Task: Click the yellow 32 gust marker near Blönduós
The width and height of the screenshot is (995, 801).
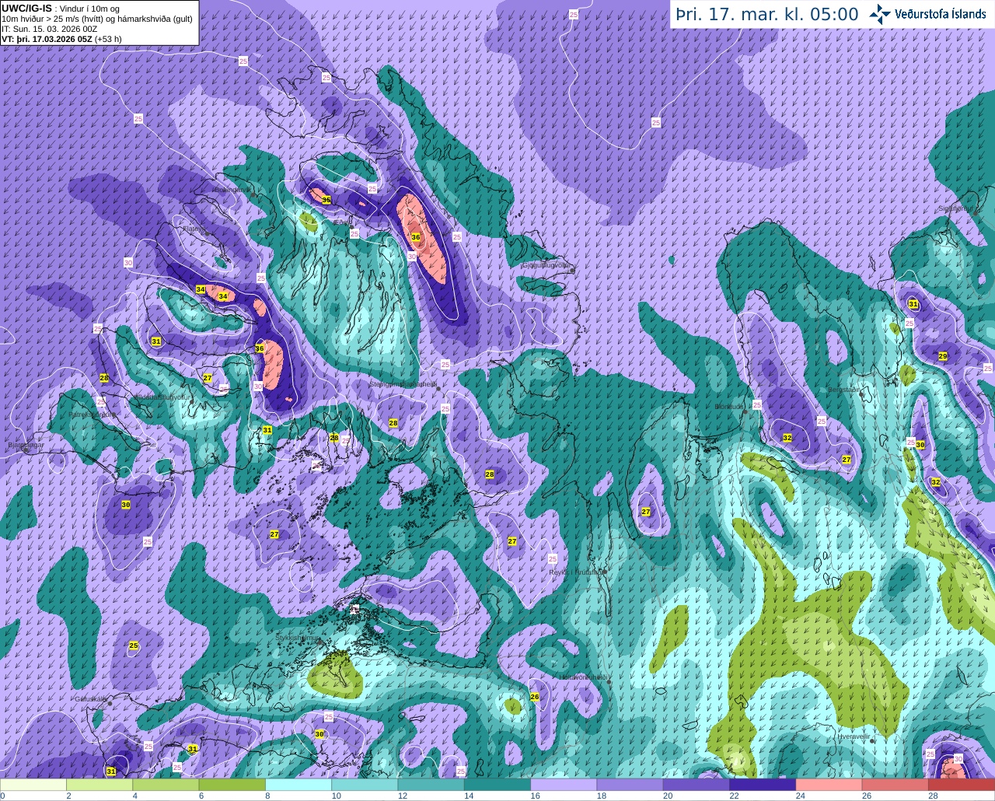Action: tap(787, 438)
